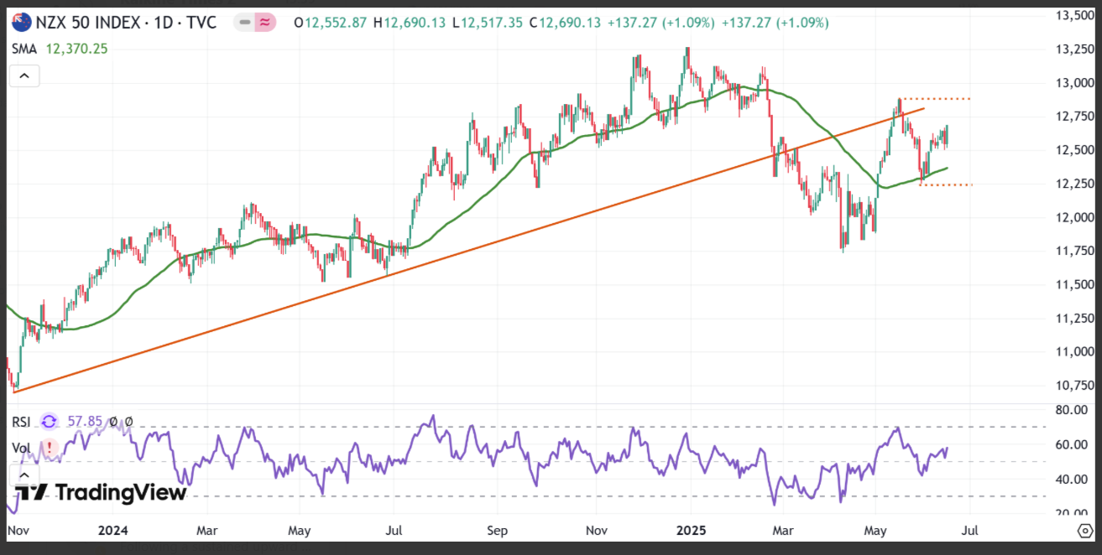The width and height of the screenshot is (1102, 555).
Task: Click the 2024 time axis label
Action: 112,531
